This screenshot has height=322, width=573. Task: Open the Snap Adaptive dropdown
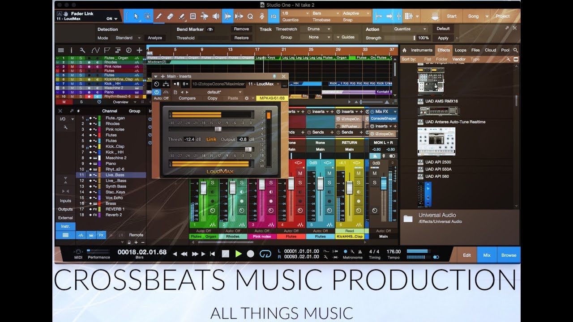(356, 13)
